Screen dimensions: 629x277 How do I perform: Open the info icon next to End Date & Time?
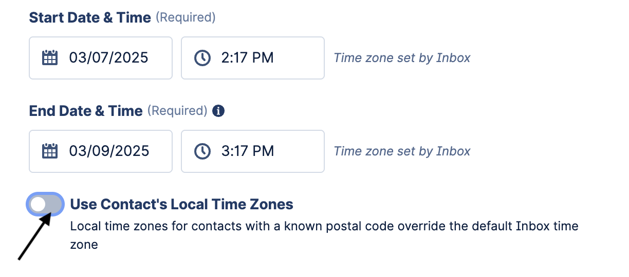tap(218, 111)
